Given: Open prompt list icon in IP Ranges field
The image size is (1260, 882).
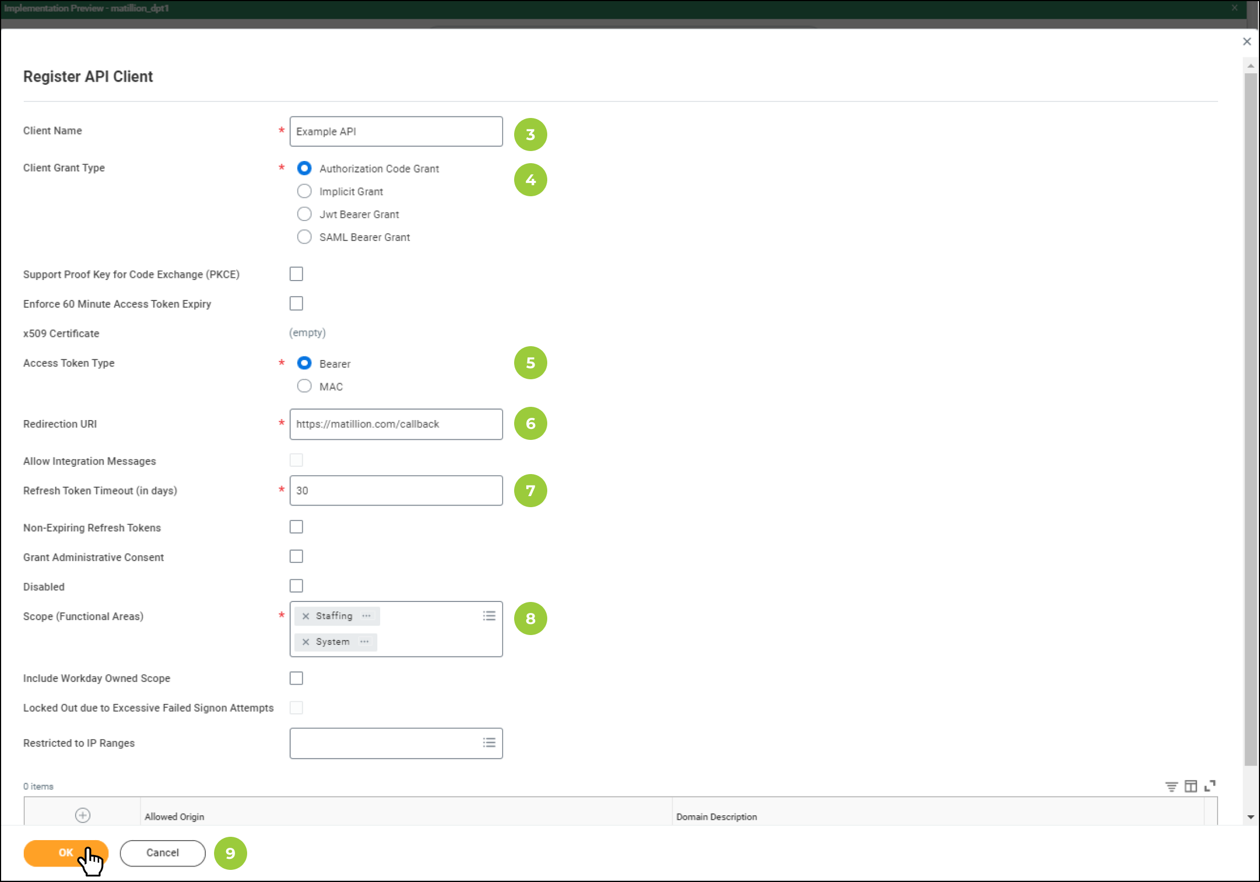Looking at the screenshot, I should click(x=489, y=743).
